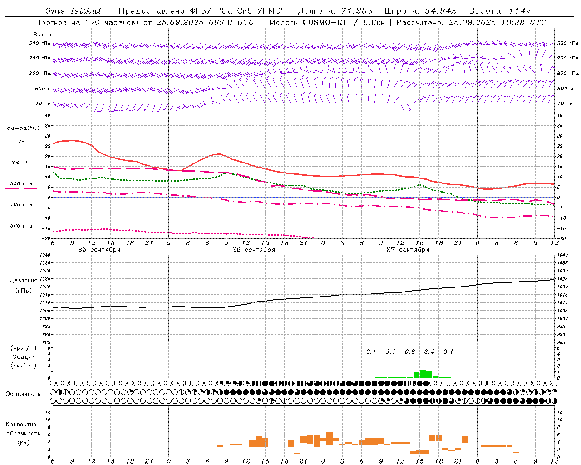
Task: Select the provider text ФГБУ "ЗапСиб УГМС"
Action: click(237, 11)
